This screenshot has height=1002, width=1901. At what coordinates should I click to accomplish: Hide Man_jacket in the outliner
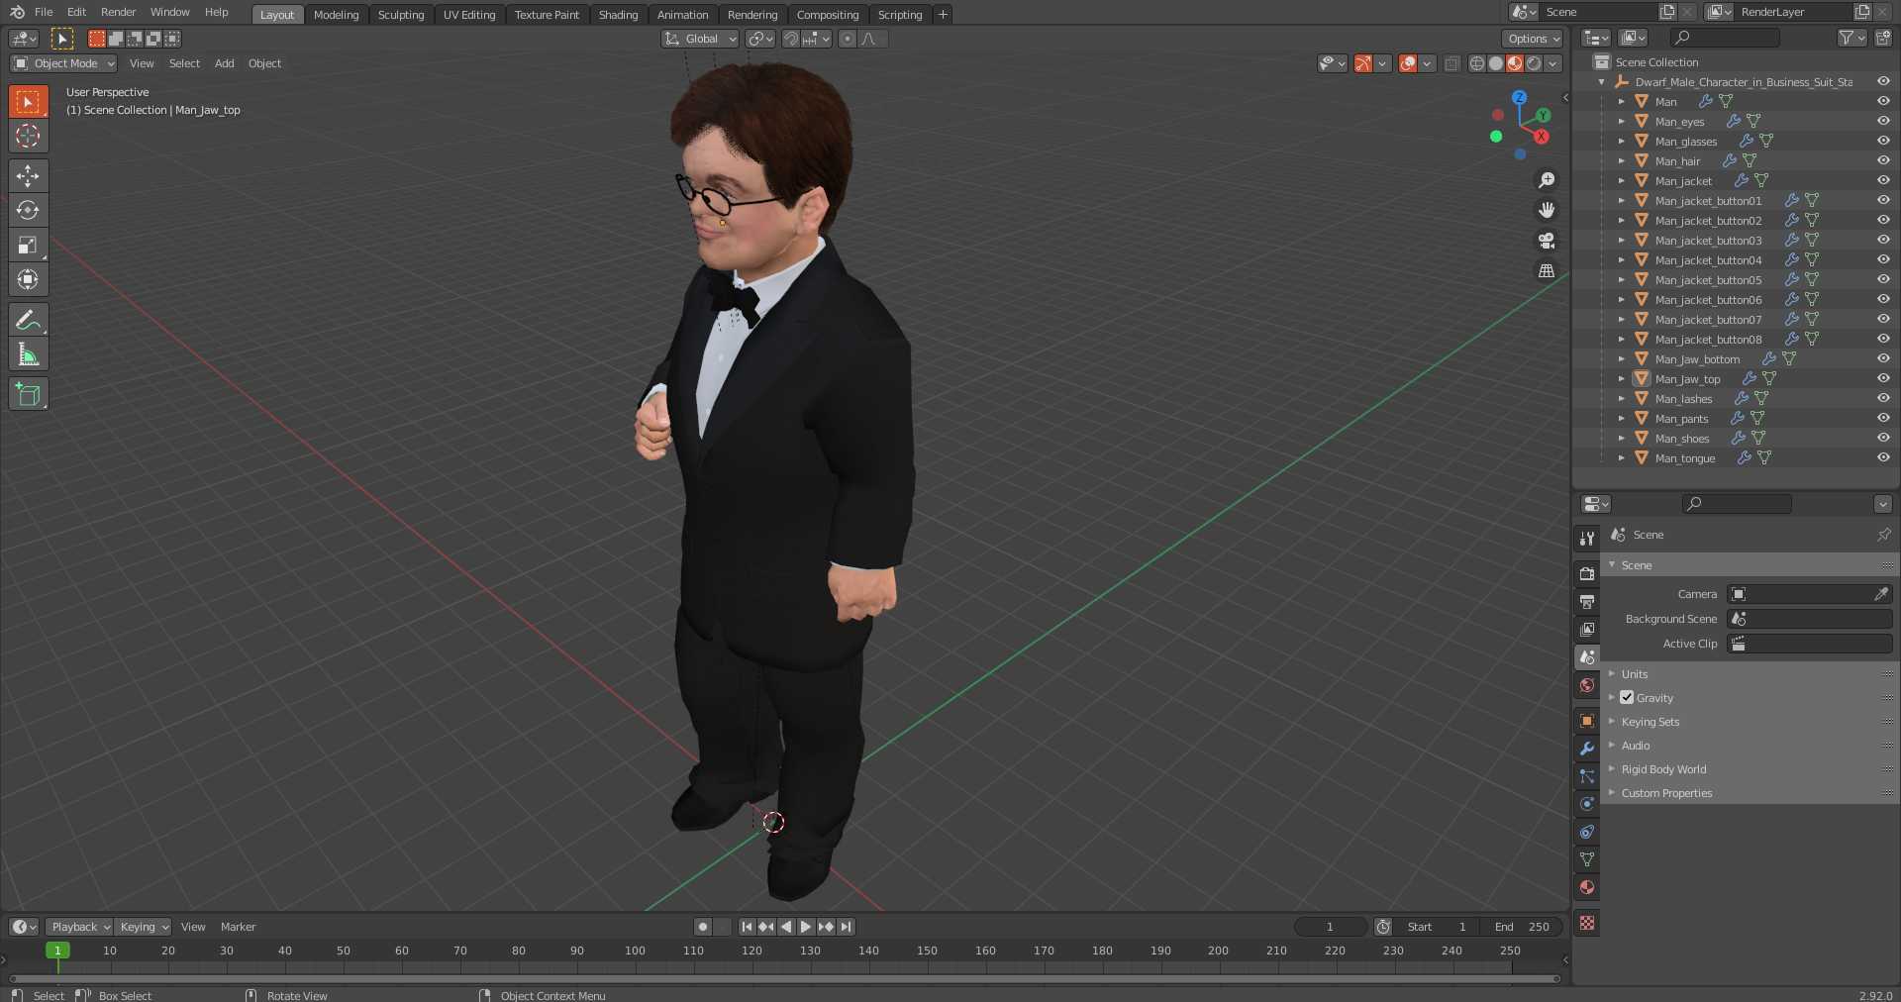click(1883, 180)
